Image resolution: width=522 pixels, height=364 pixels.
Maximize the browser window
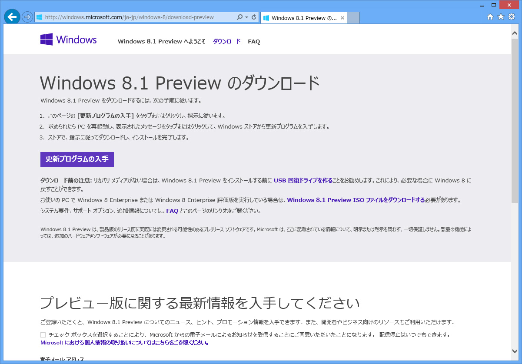(x=493, y=5)
